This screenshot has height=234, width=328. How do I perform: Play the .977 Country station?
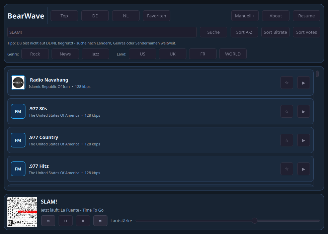(x=303, y=140)
